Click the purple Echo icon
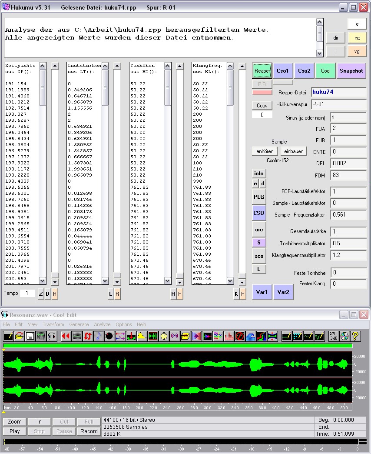 (175, 336)
